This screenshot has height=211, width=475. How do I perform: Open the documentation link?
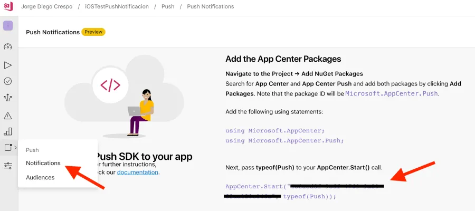[138, 172]
